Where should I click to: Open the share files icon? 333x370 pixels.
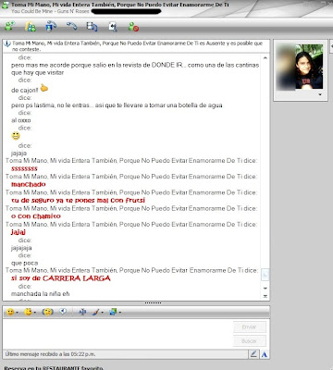point(31,27)
